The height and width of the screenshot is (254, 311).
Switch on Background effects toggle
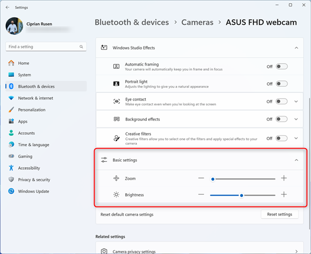282,119
